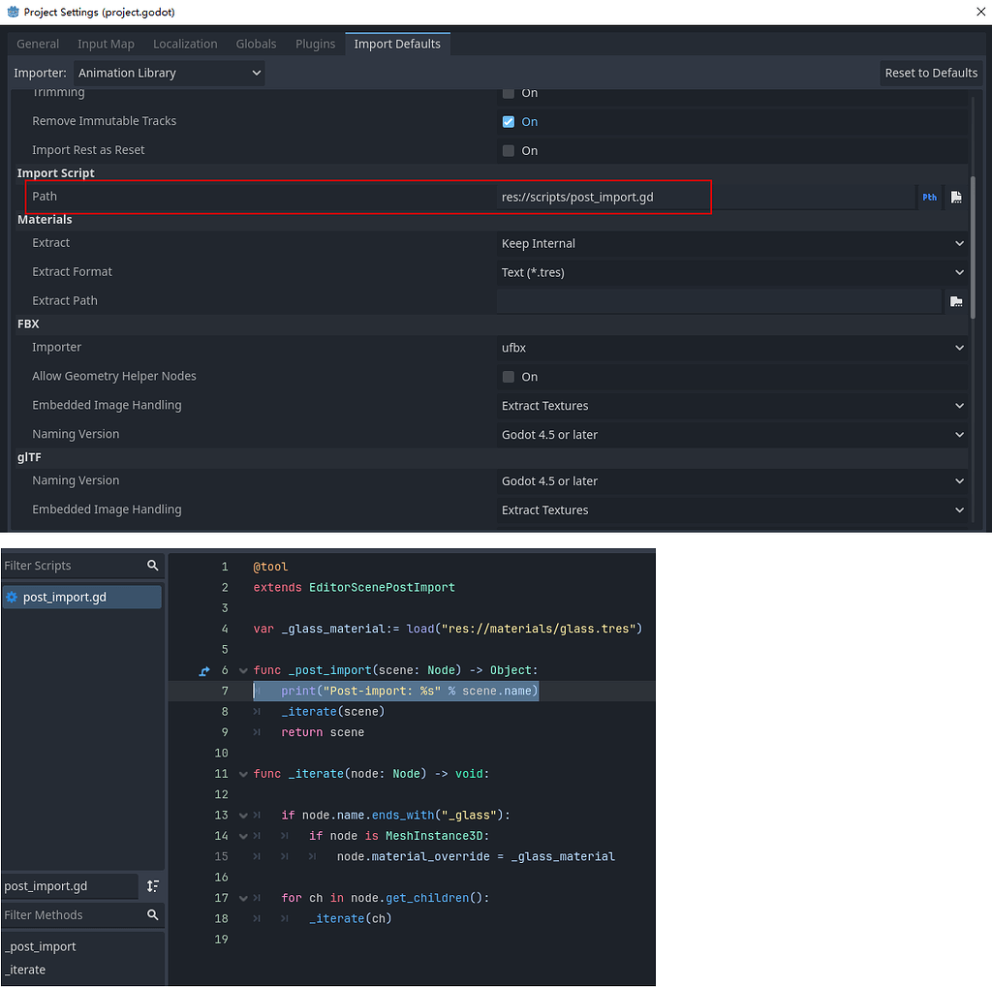
Task: Jump to _iterate in methods list
Action: click(x=25, y=970)
